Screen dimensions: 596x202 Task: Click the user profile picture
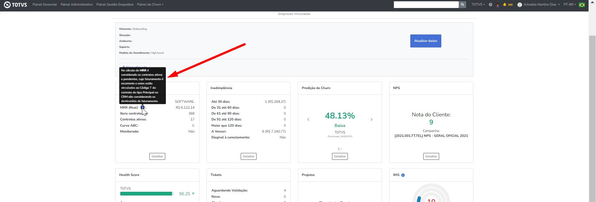(520, 5)
